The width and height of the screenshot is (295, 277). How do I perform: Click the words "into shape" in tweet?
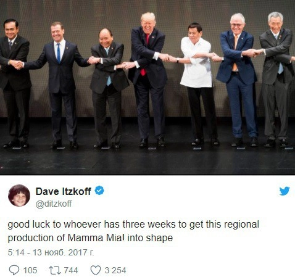(150, 238)
